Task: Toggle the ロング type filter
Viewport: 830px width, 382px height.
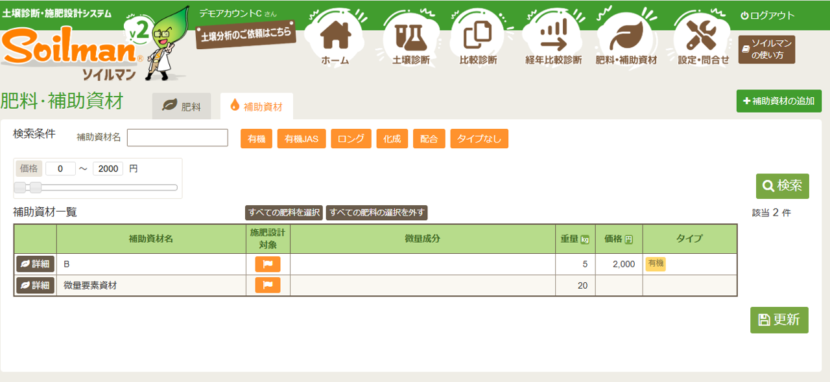Action: pos(351,139)
